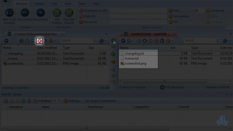Screen dimensions: 233x131
Task: Adjust the # Workers stepper arrows
Action: pos(59,101)
